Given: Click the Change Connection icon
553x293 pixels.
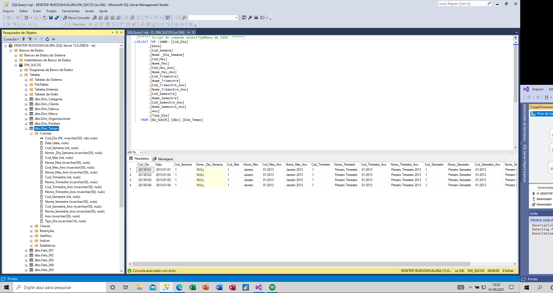Looking at the screenshot, I should pos(15,24).
